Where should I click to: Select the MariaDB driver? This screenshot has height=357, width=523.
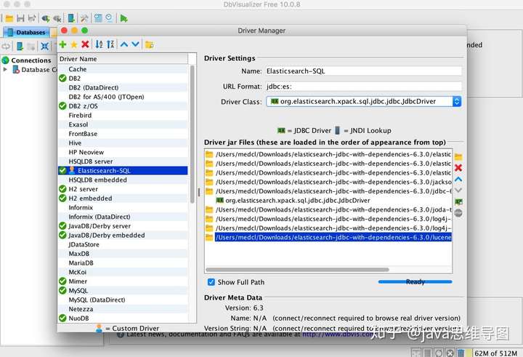coord(123,262)
